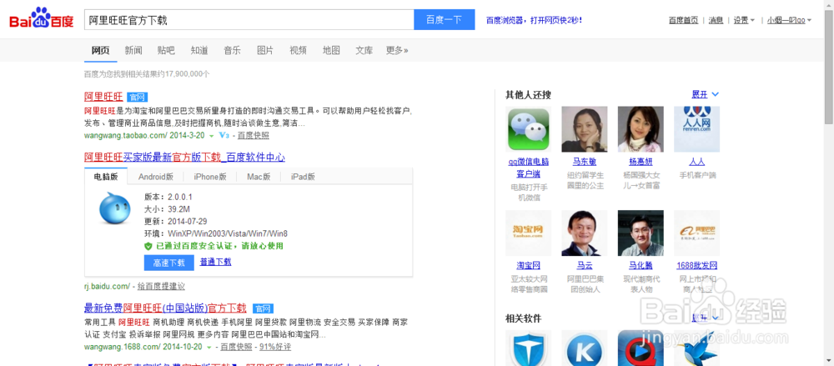834x366 pixels.
Task: Click the V3 credibility badge icon
Action: pos(224,136)
